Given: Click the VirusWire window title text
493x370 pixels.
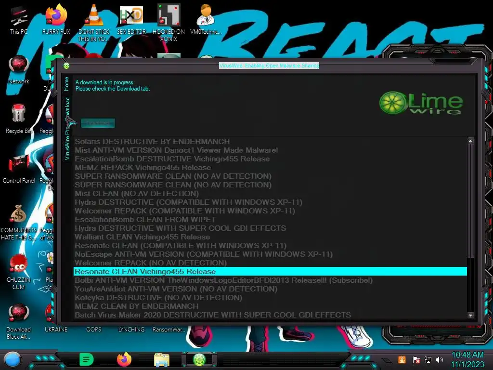Looking at the screenshot, I should click(269, 66).
